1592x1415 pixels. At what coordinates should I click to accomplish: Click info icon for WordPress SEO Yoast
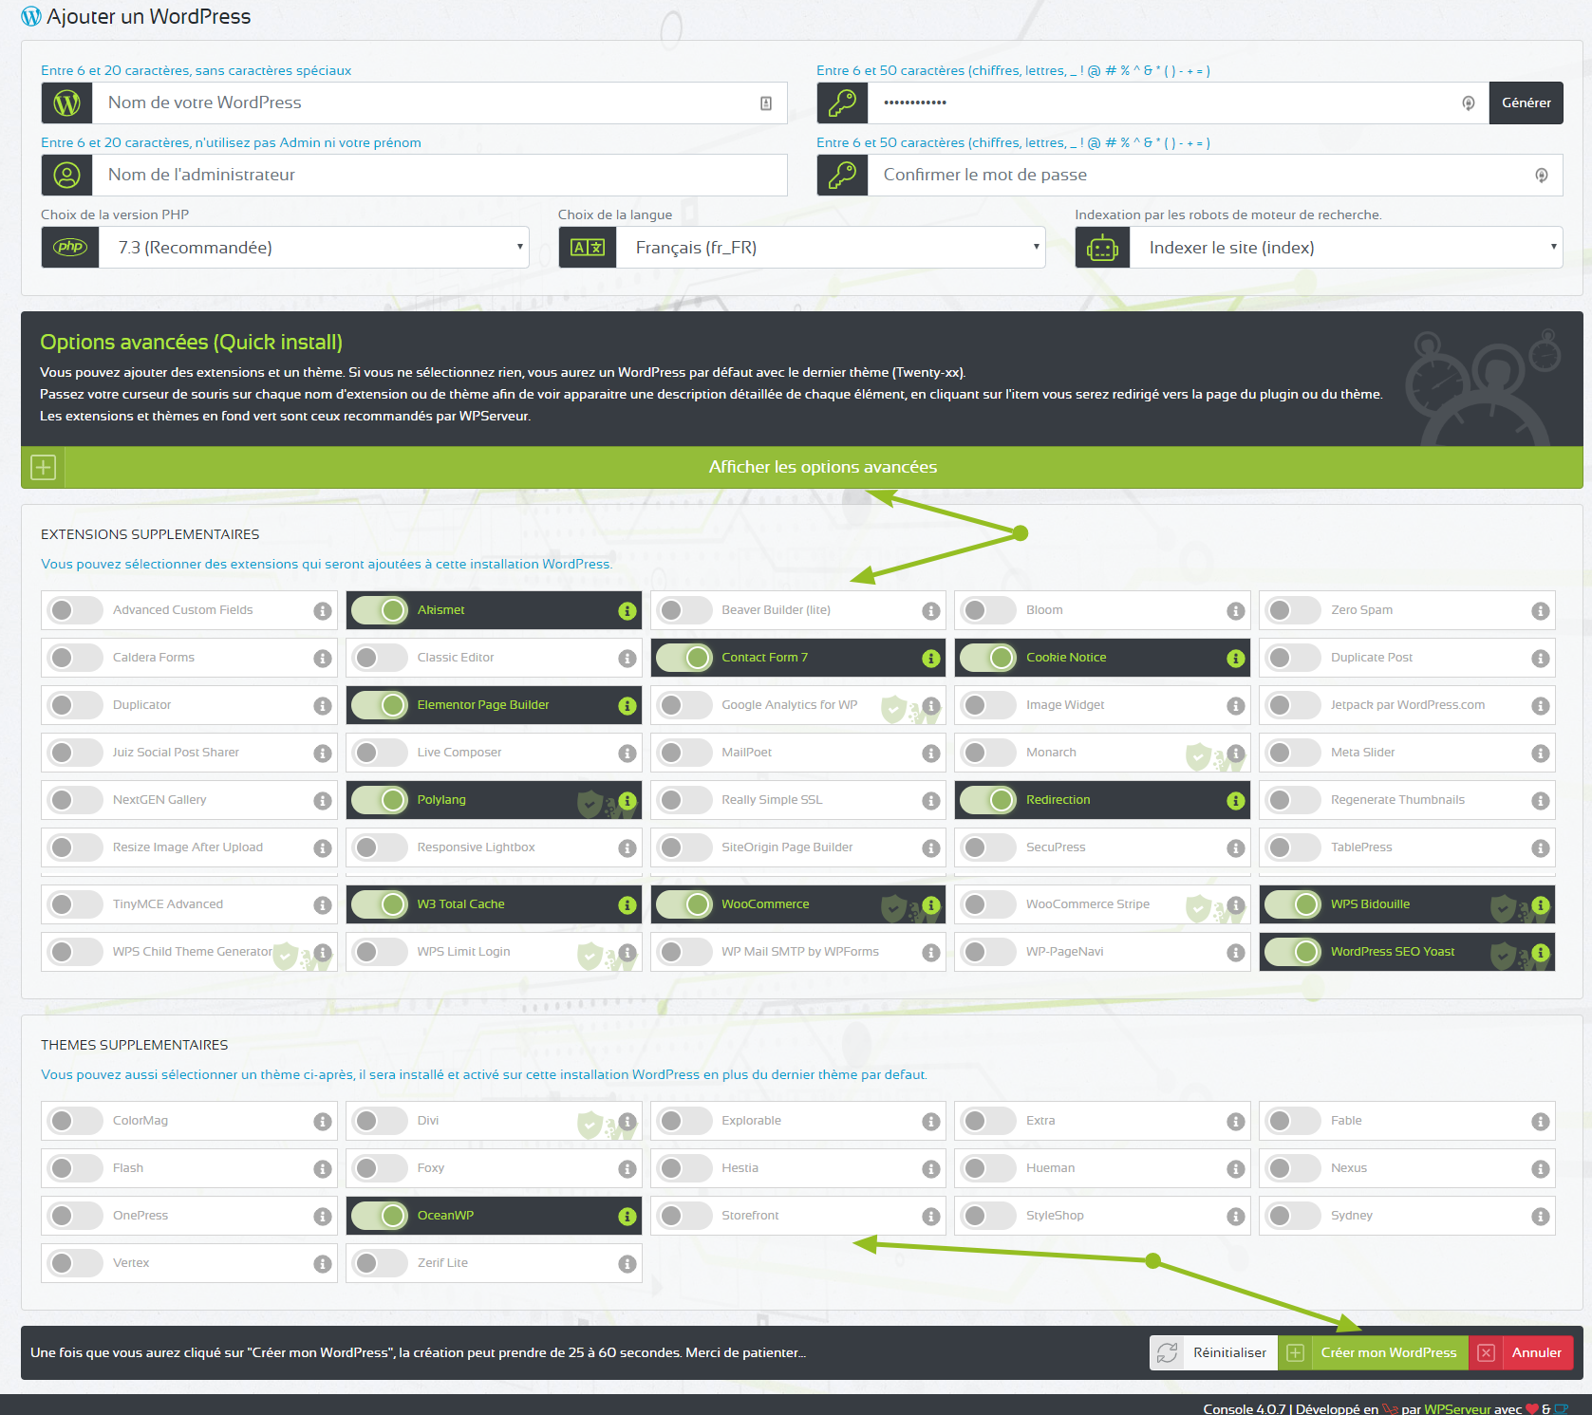[1540, 953]
